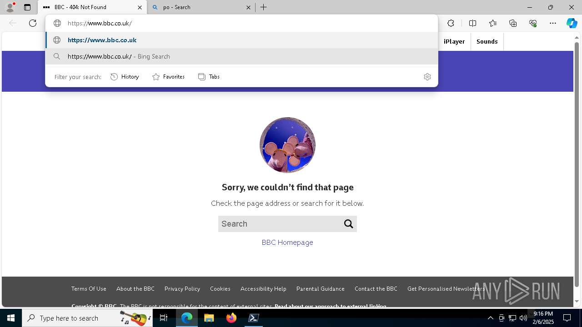Image resolution: width=582 pixels, height=327 pixels.
Task: Click the page vertical scrollbar thumb
Action: (577, 164)
